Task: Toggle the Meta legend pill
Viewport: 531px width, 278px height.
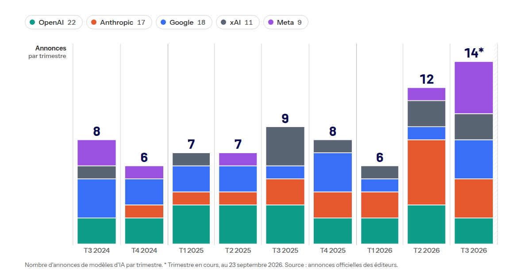Action: click(x=286, y=22)
